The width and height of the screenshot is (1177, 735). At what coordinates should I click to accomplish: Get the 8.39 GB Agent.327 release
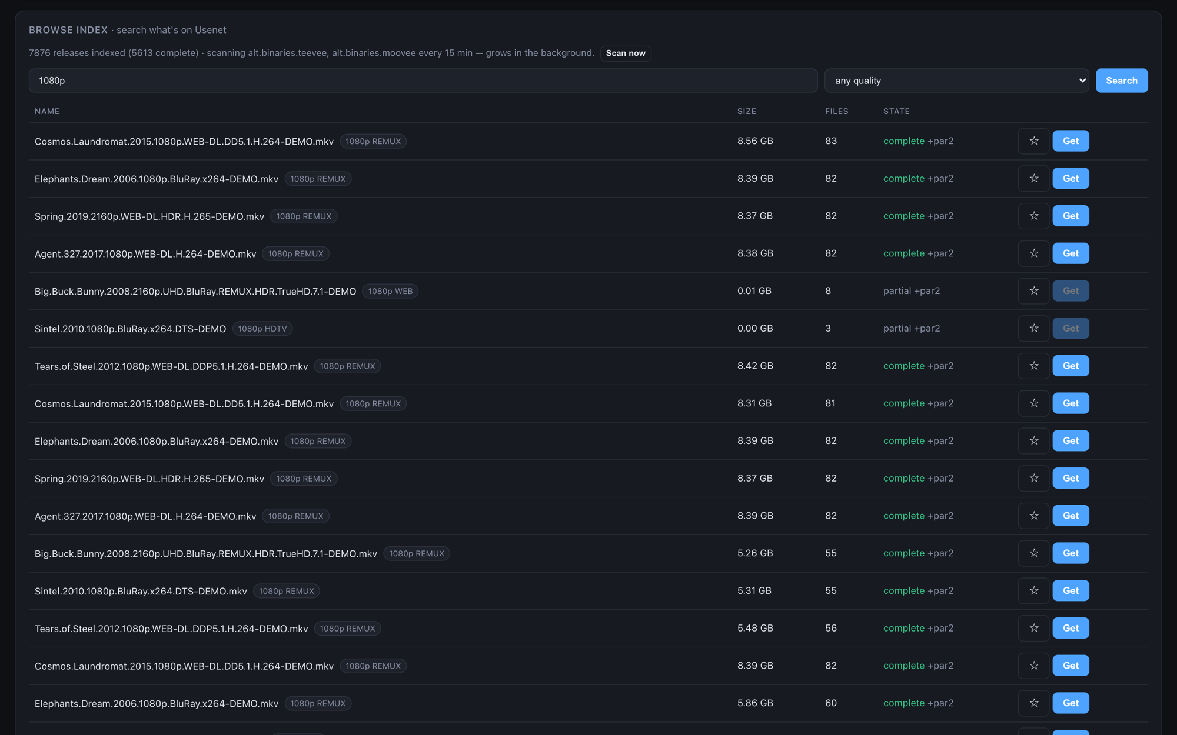point(1070,516)
